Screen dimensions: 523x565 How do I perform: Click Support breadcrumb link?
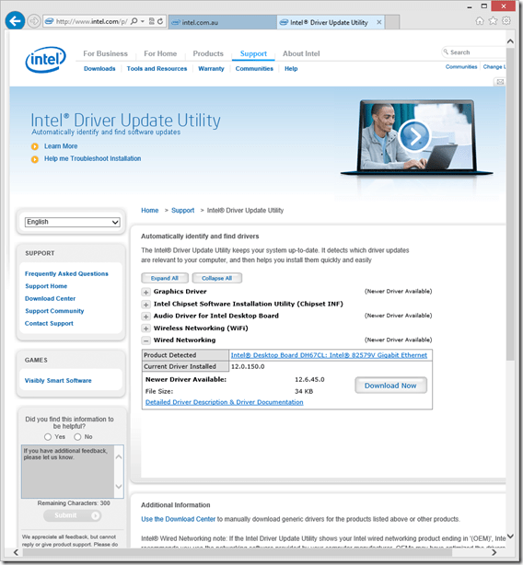182,211
